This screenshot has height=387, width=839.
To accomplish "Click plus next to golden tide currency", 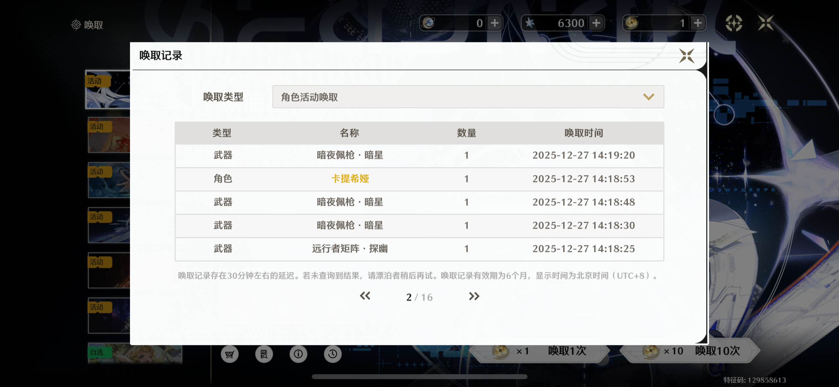I will point(698,23).
